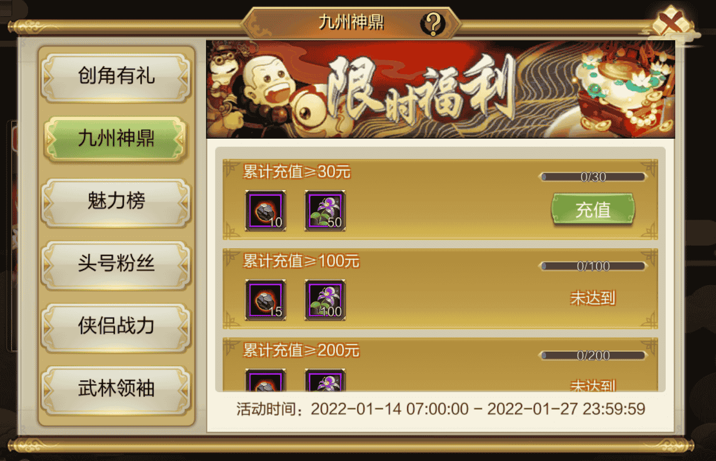
Task: Click the 限时福利 banner image
Action: [x=441, y=89]
